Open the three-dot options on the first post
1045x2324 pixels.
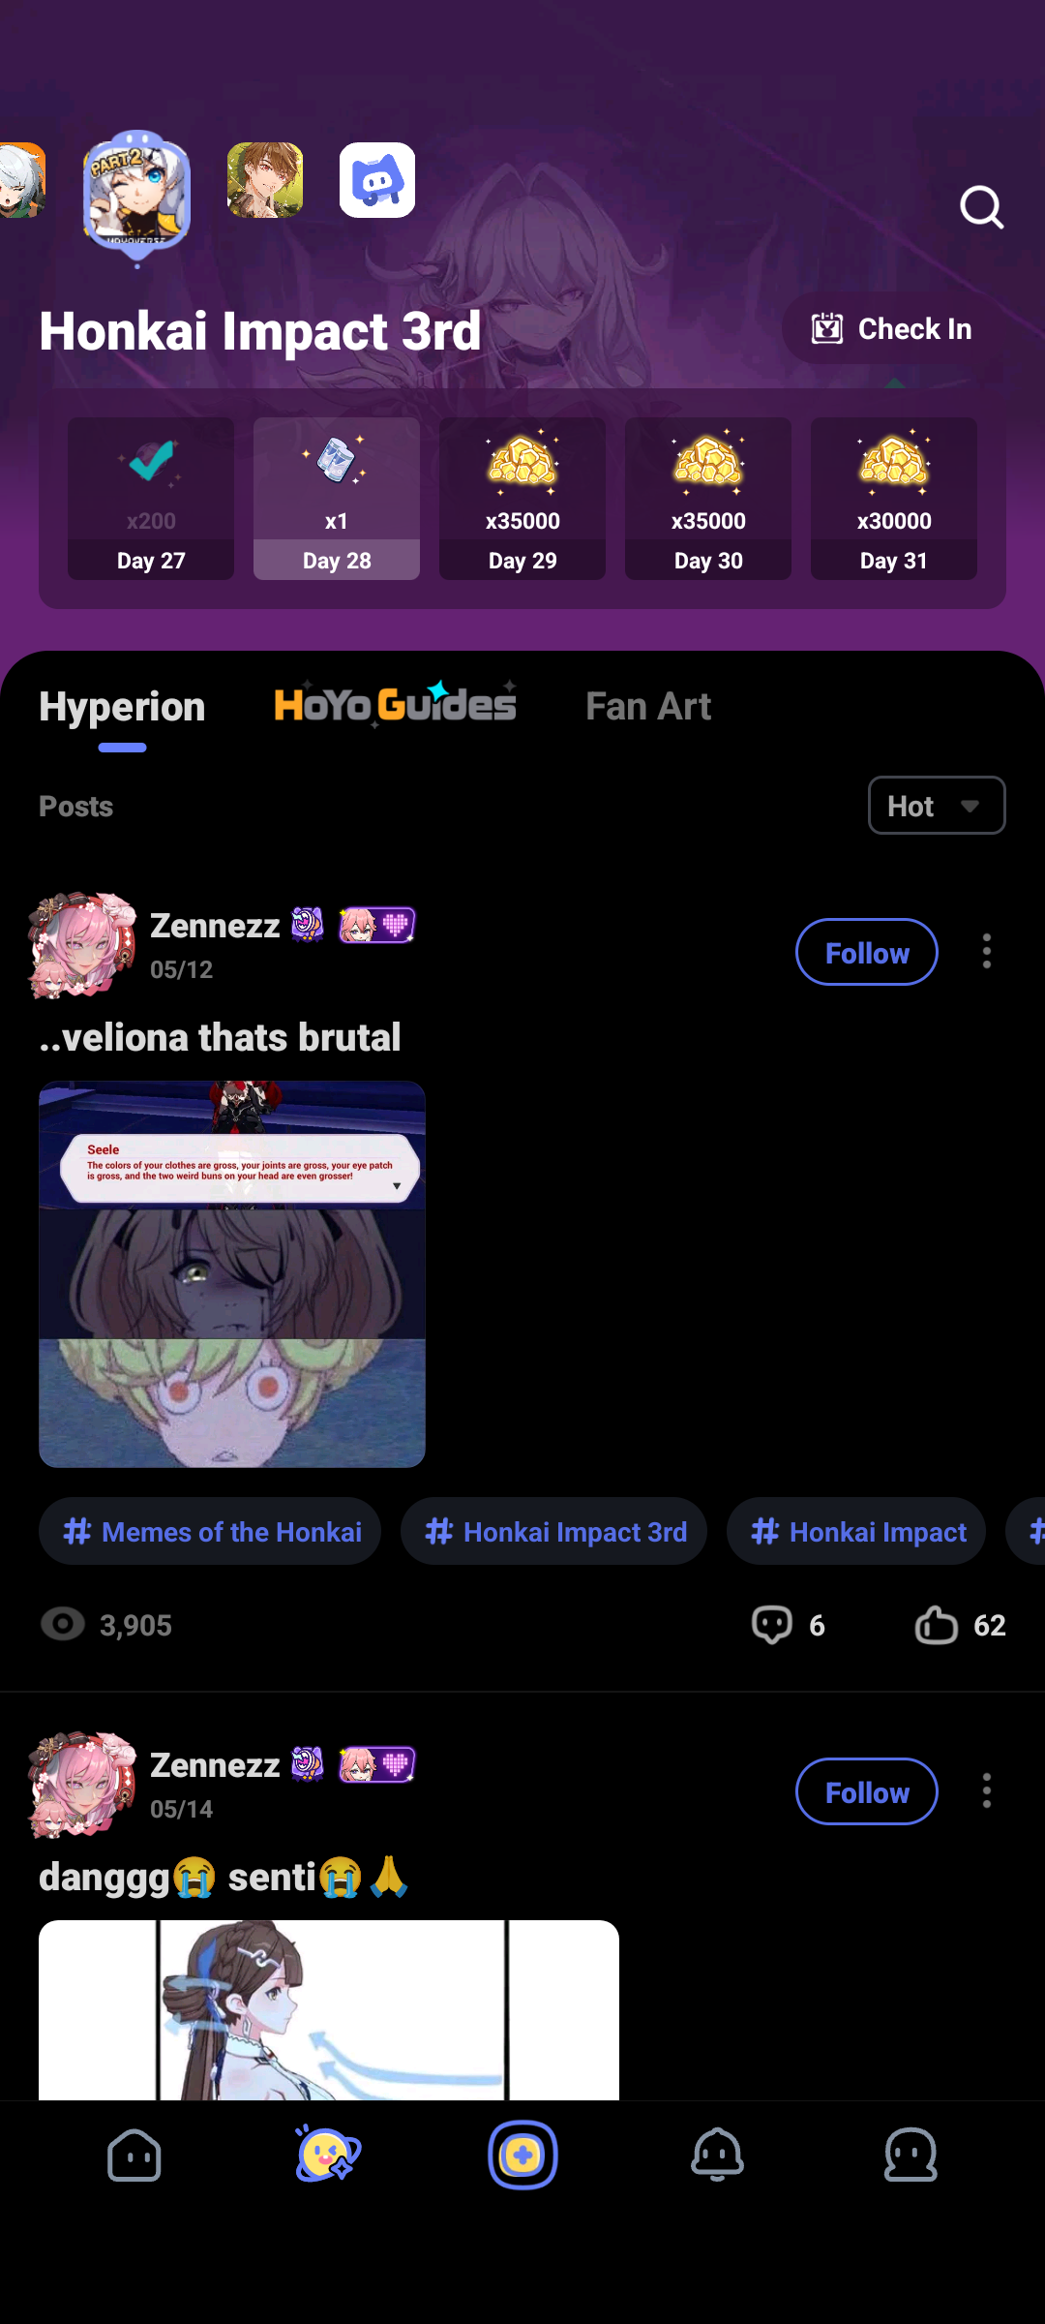point(986,952)
